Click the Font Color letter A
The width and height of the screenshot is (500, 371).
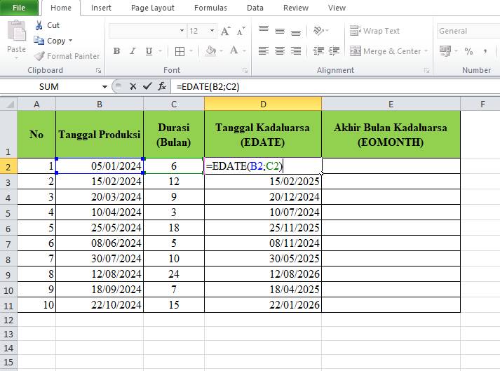(234, 50)
